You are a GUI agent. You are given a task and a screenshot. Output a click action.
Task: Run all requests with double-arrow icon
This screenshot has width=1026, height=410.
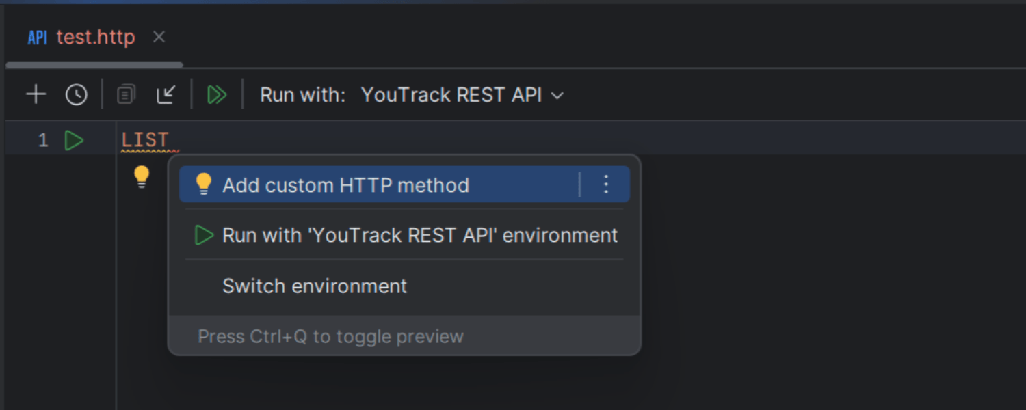click(x=217, y=94)
